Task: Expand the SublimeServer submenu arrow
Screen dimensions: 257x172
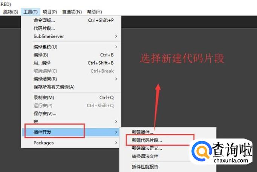Action: (116, 37)
